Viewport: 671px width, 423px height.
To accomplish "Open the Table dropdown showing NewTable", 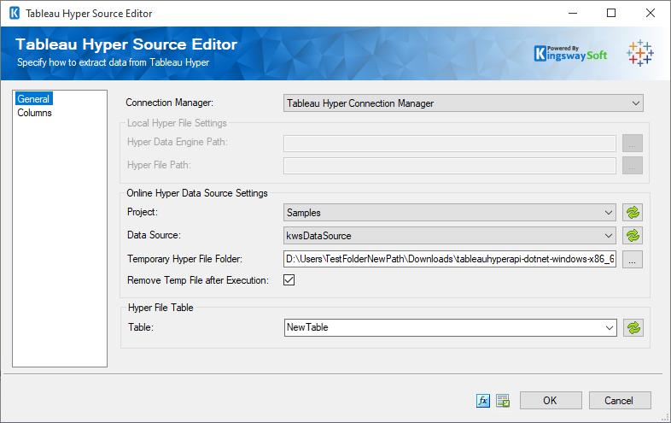I will pos(450,328).
